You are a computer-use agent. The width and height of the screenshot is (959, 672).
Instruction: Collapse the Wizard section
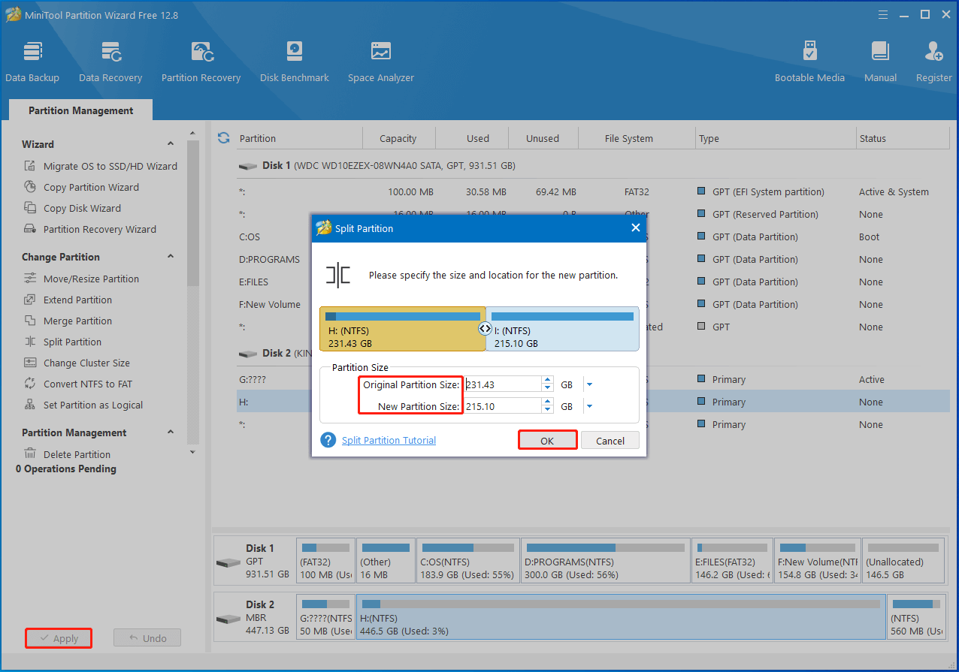(x=171, y=144)
